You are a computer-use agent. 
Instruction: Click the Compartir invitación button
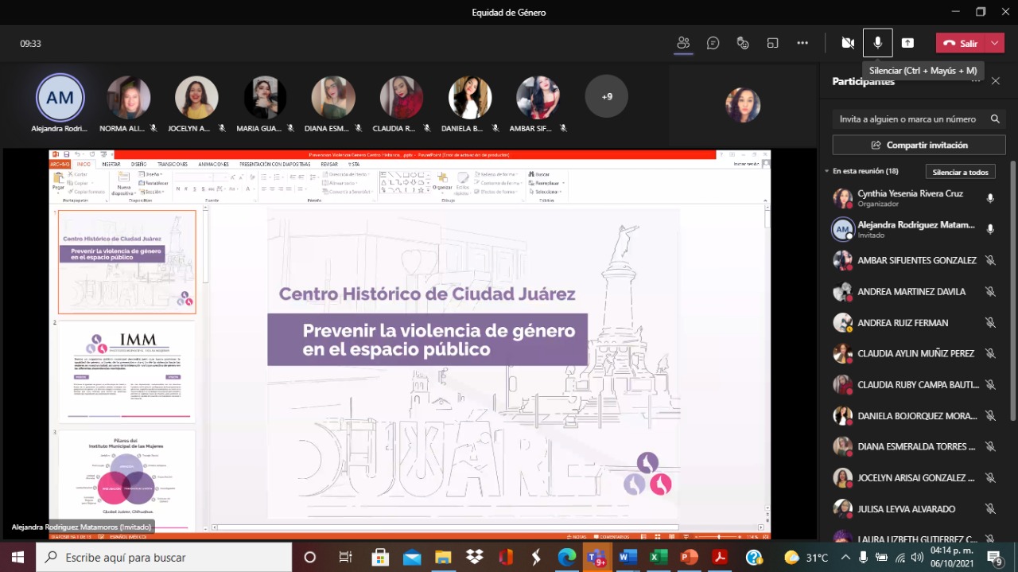pos(919,145)
